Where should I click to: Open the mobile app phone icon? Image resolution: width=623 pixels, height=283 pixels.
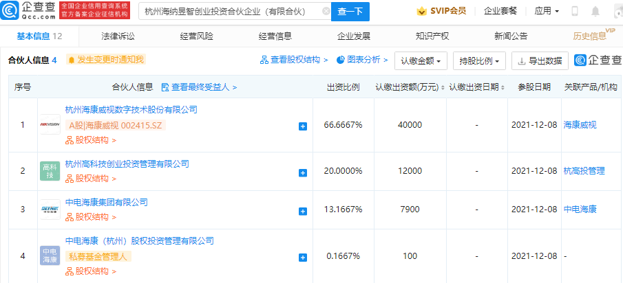coord(575,12)
